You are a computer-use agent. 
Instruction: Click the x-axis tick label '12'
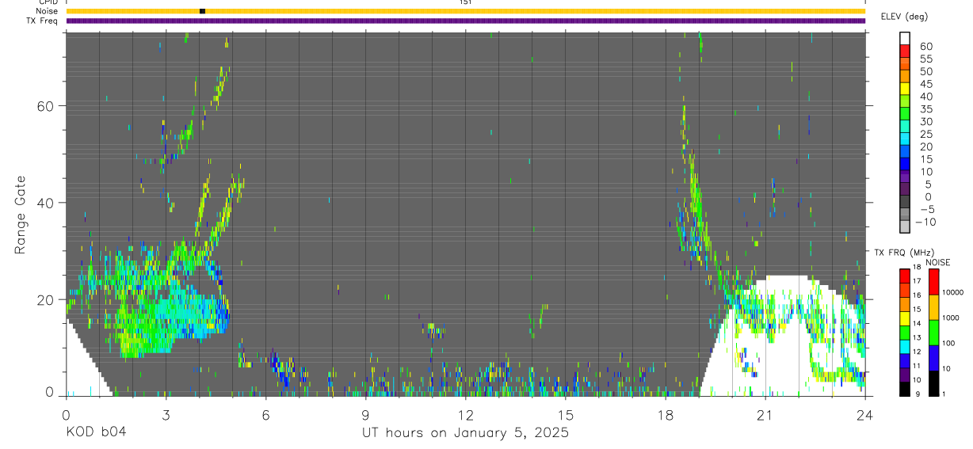tap(465, 414)
